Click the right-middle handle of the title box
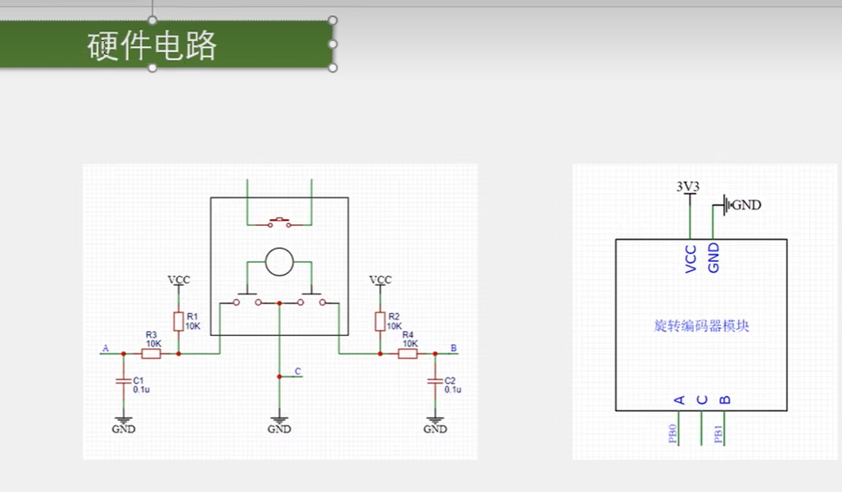842x492 pixels. [x=332, y=44]
